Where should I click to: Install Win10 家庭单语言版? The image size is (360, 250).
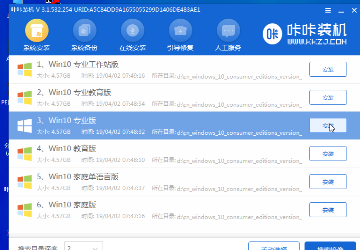pyautogui.click(x=328, y=182)
